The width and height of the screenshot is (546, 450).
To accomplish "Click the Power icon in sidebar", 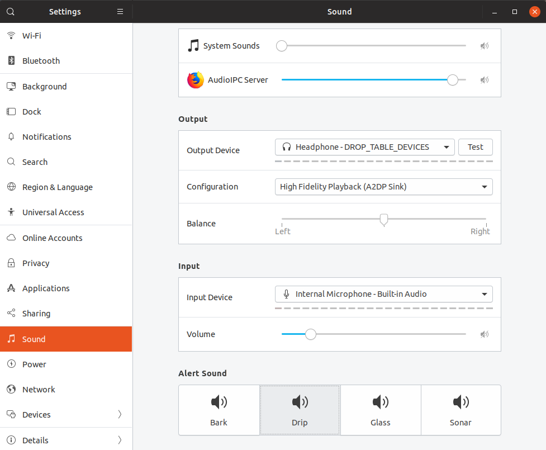I will tap(11, 364).
